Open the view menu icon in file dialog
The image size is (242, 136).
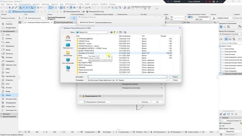121,32
